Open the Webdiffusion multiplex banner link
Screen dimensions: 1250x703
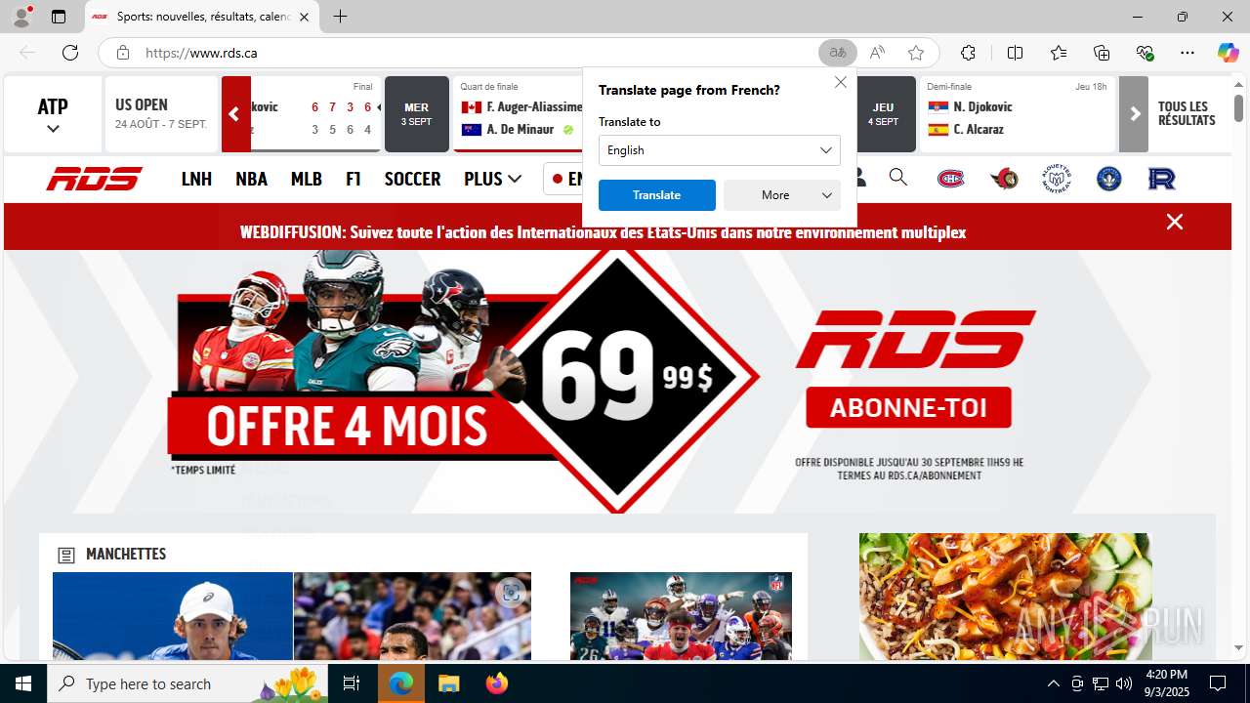pyautogui.click(x=603, y=232)
